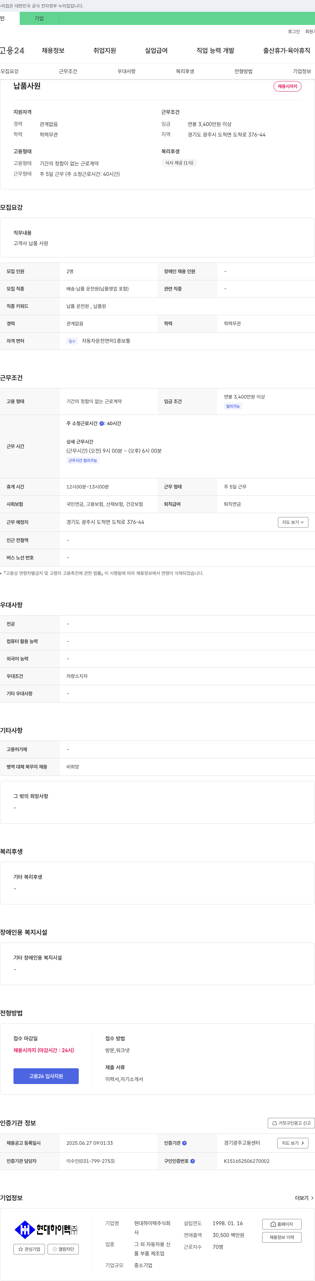
Task: Jump to 근무조건 section tab
Action: [x=68, y=72]
